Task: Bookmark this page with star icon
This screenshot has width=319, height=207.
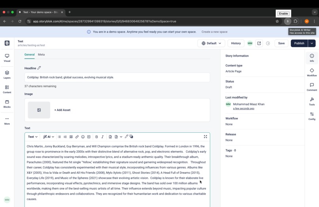Action: (x=277, y=21)
